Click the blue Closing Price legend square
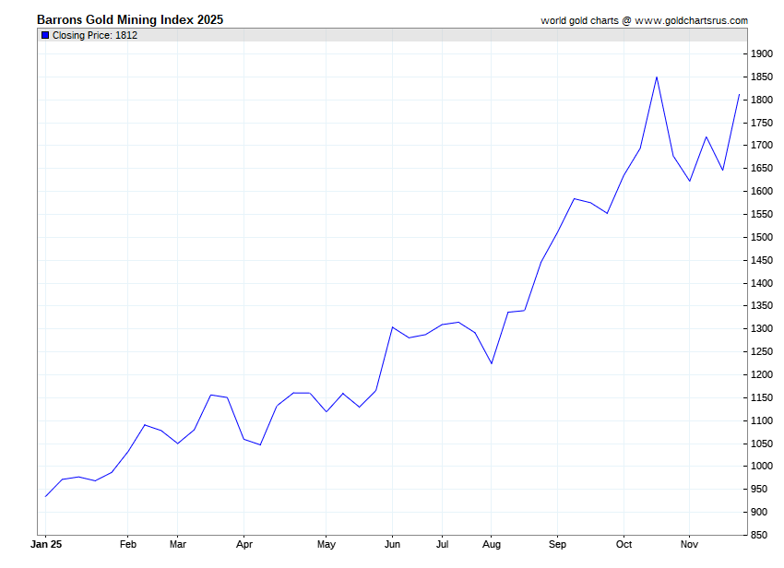 (x=44, y=35)
